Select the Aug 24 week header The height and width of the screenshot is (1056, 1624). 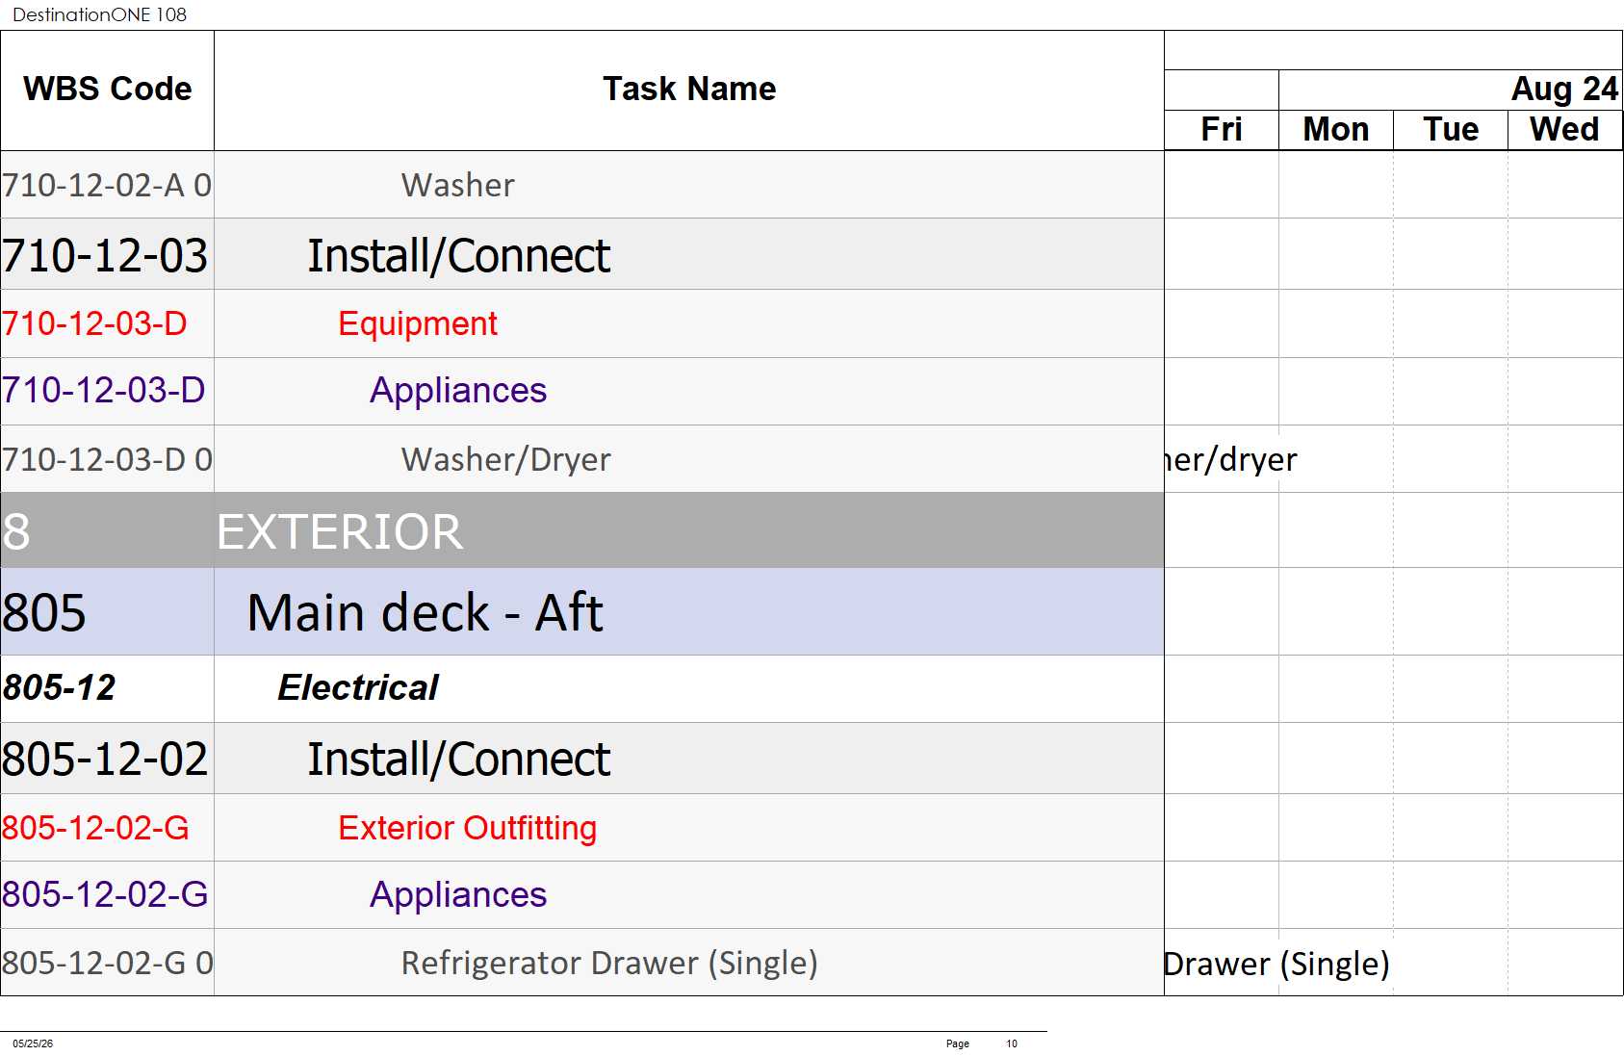click(x=1451, y=90)
